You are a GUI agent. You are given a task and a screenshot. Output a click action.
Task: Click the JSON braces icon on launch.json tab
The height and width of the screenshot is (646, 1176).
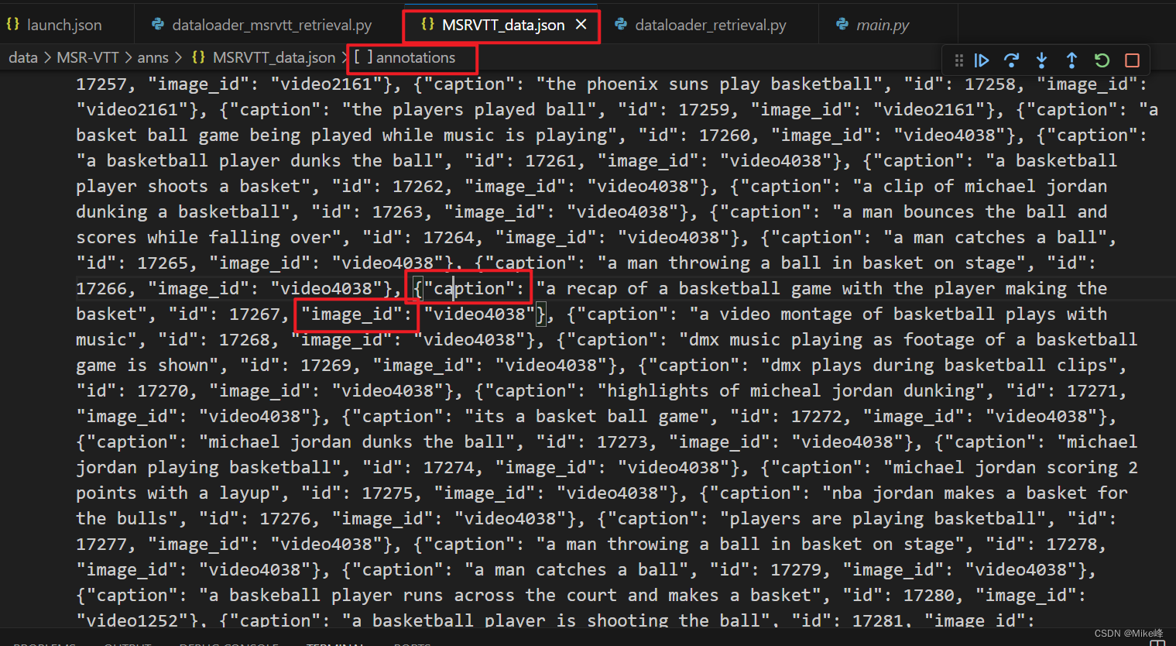coord(12,24)
